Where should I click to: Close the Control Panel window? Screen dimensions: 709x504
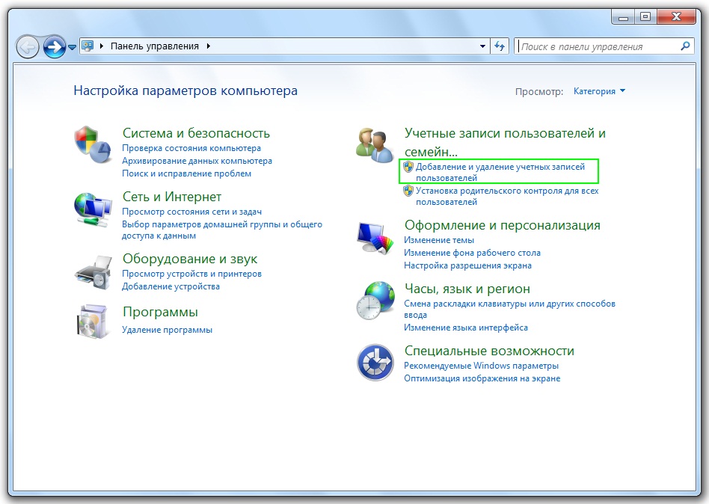pos(676,17)
